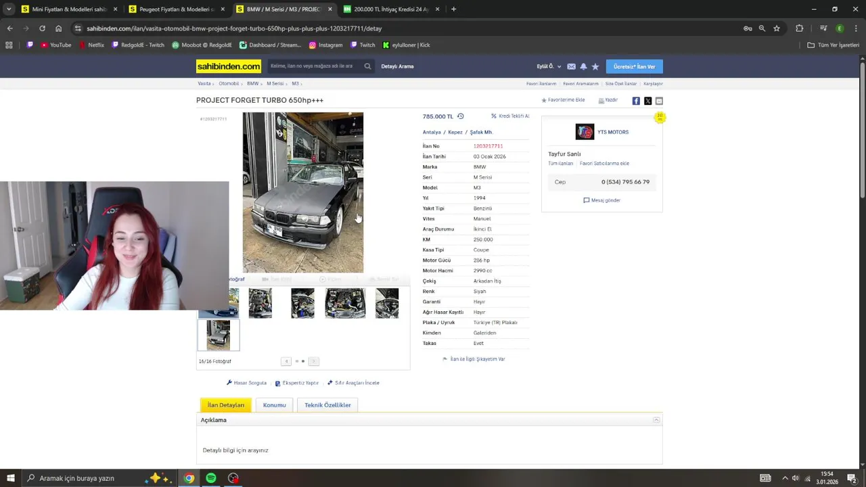866x487 pixels.
Task: Open favorites star icon in site header
Action: [x=595, y=66]
